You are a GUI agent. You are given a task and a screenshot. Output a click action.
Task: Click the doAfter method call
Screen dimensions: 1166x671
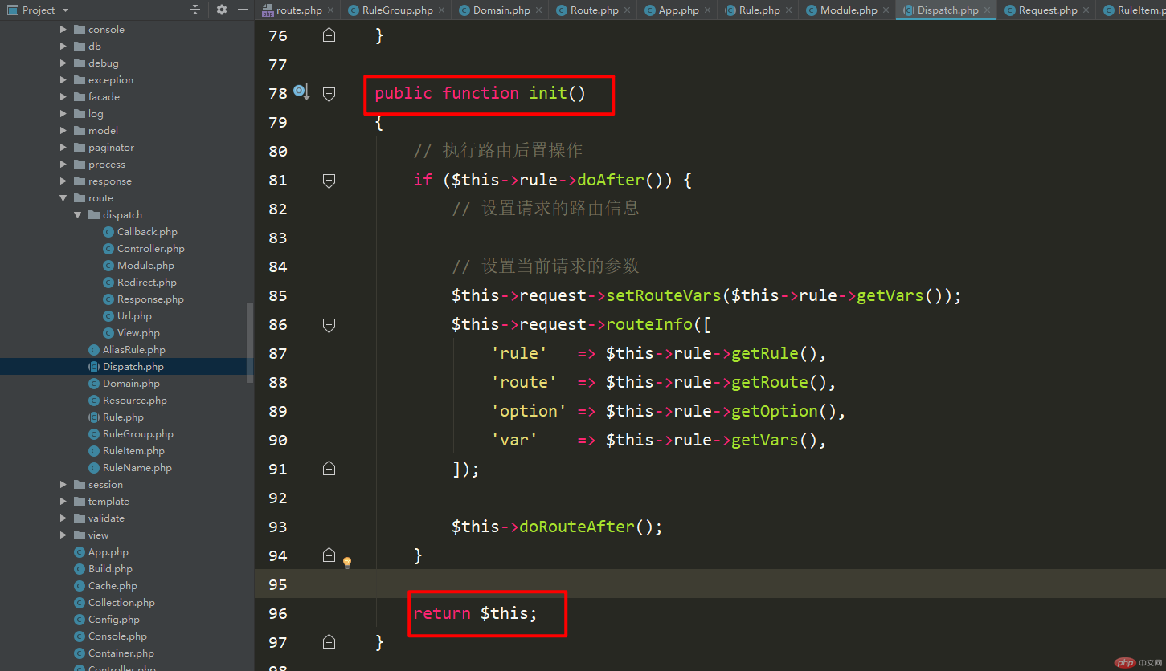pos(611,180)
